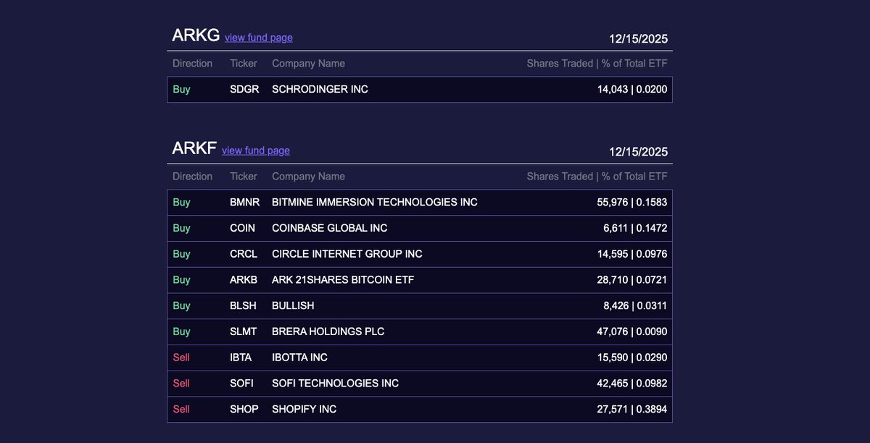This screenshot has height=443, width=870.
Task: Click the ARKG Direction column header
Action: pyautogui.click(x=192, y=63)
